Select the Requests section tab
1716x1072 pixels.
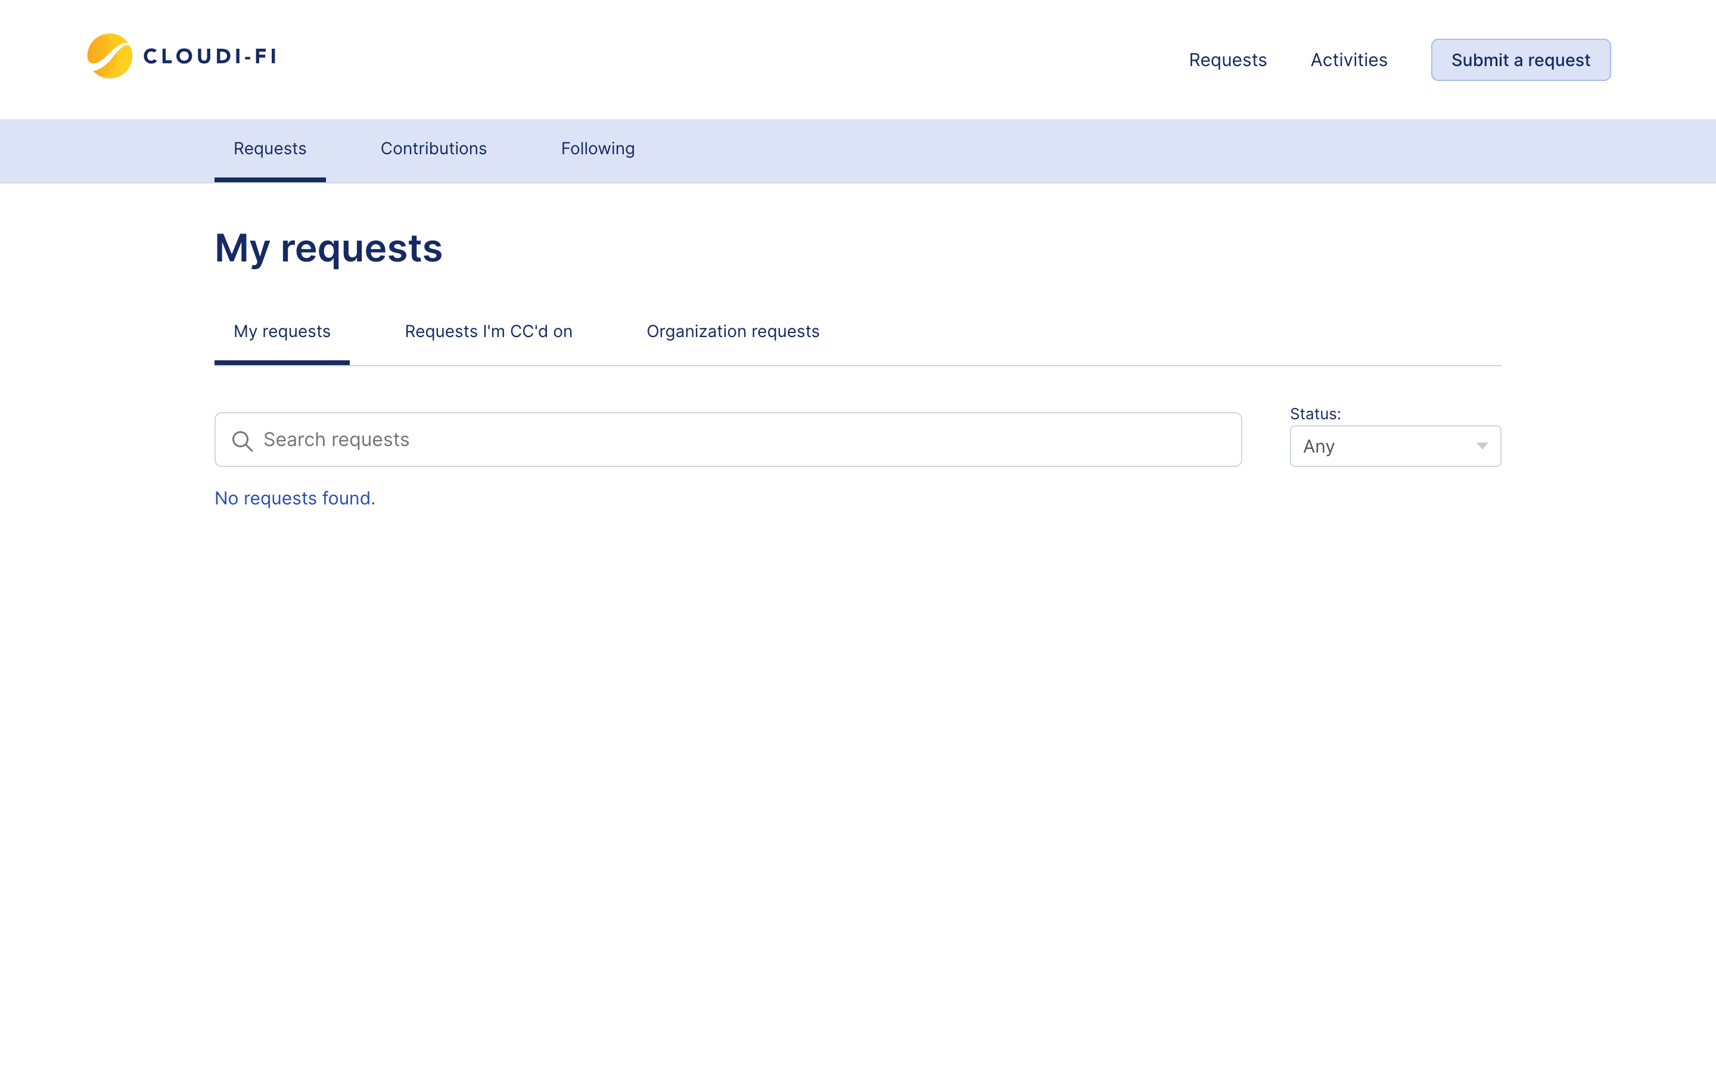[x=269, y=149]
